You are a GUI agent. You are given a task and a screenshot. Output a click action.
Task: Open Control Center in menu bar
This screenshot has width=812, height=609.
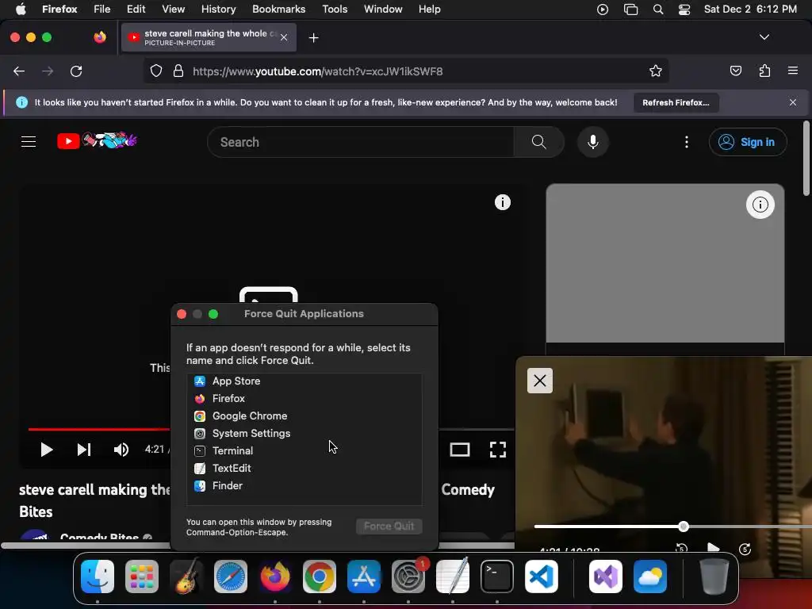[x=684, y=10]
